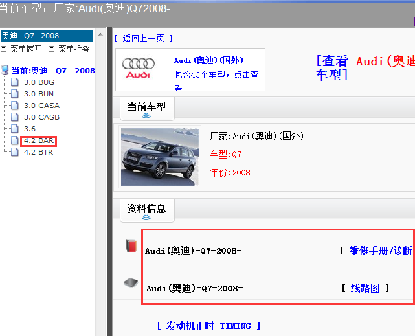Click Audi(奥迪)-Q7-2008- in repair manual row

(x=193, y=251)
